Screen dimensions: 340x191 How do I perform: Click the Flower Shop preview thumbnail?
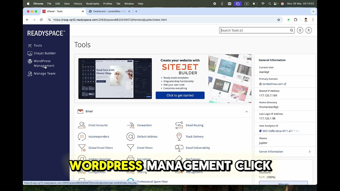[x=115, y=79]
